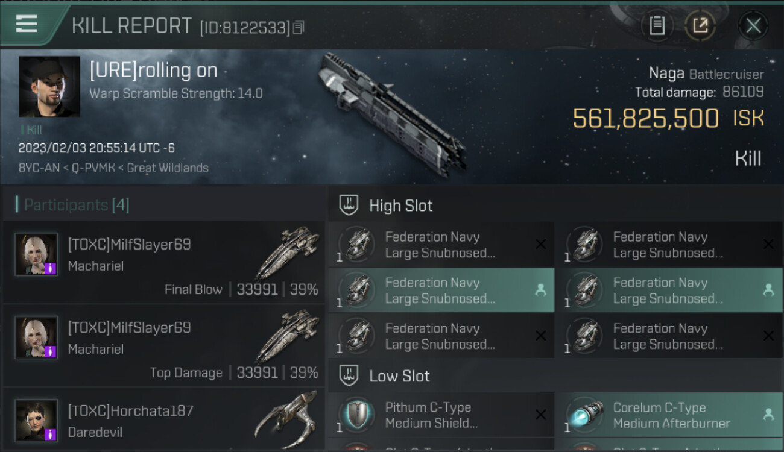Copy the kill report ID icon

pos(299,27)
